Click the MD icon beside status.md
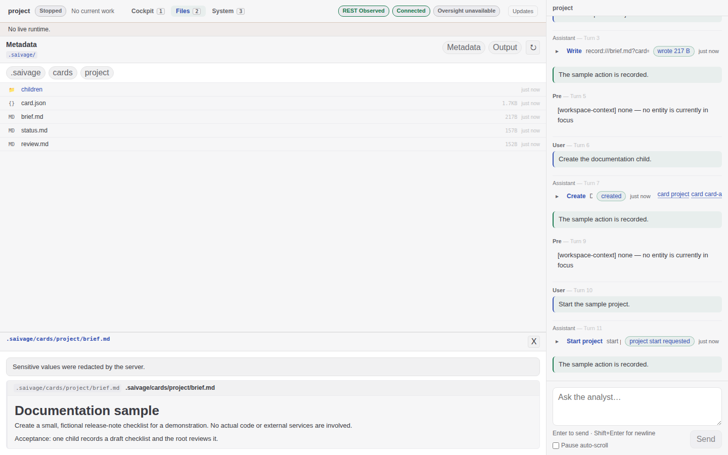Viewport: 728px width, 455px height. click(x=12, y=130)
